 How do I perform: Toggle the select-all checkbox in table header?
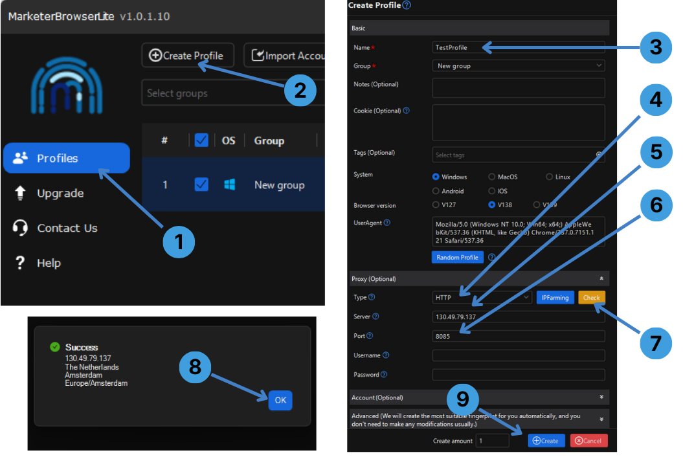[201, 140]
